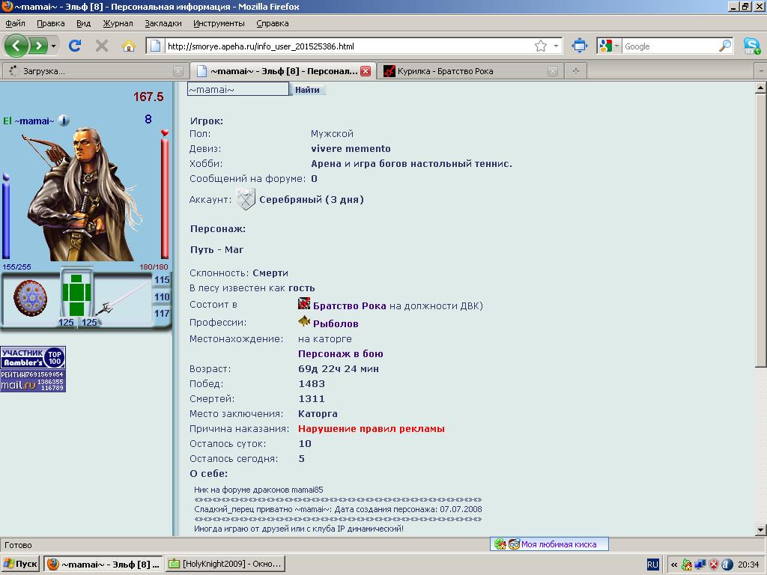
Task: Bookmark this page with the star icon
Action: tap(541, 46)
